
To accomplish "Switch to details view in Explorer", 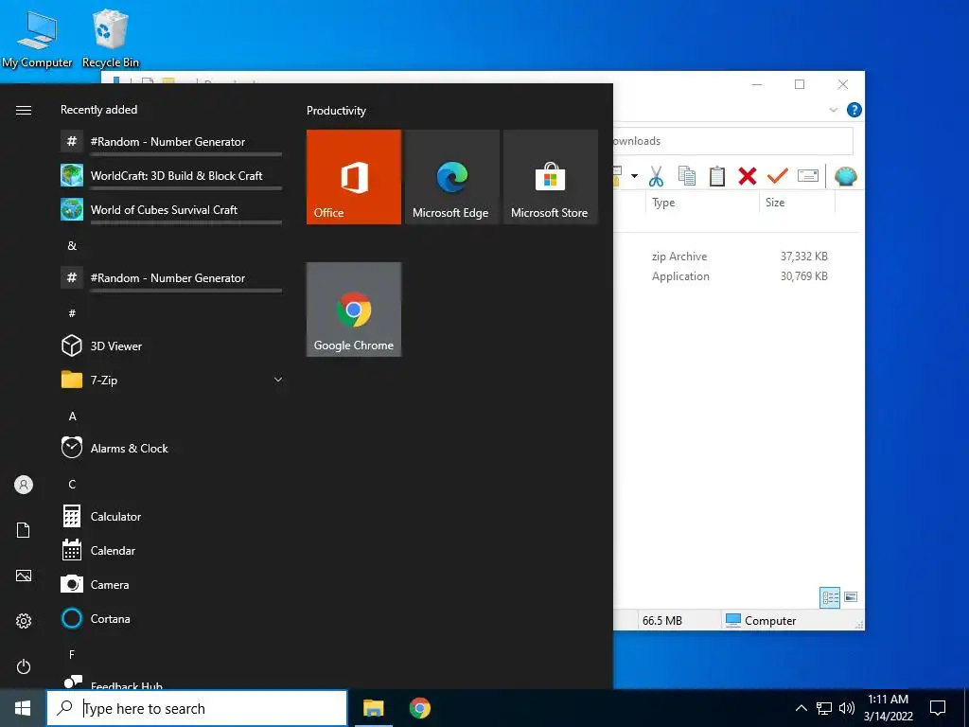I will [830, 597].
